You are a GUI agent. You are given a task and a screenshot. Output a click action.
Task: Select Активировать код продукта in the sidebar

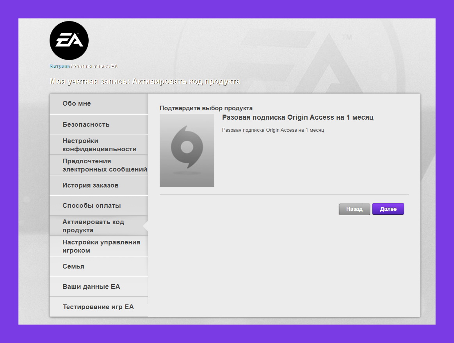(x=99, y=226)
